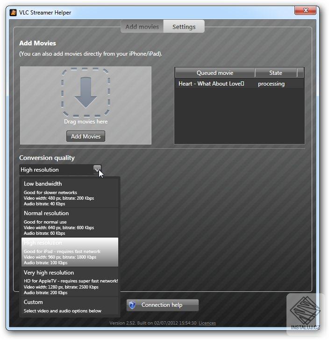
Task: Select the Custom quality option
Action: [x=70, y=306]
